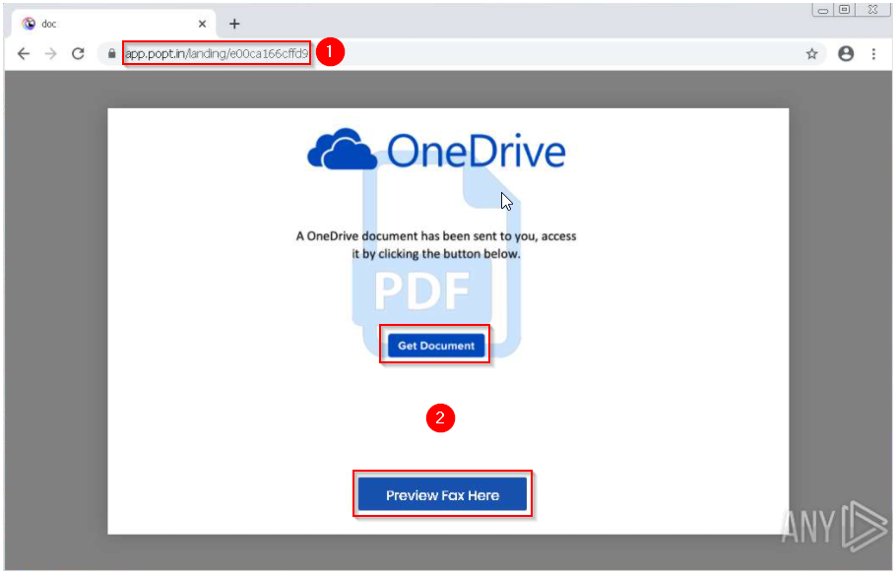Image resolution: width=896 pixels, height=575 pixels.
Task: Select the 'doc' browser tab
Action: 114,24
